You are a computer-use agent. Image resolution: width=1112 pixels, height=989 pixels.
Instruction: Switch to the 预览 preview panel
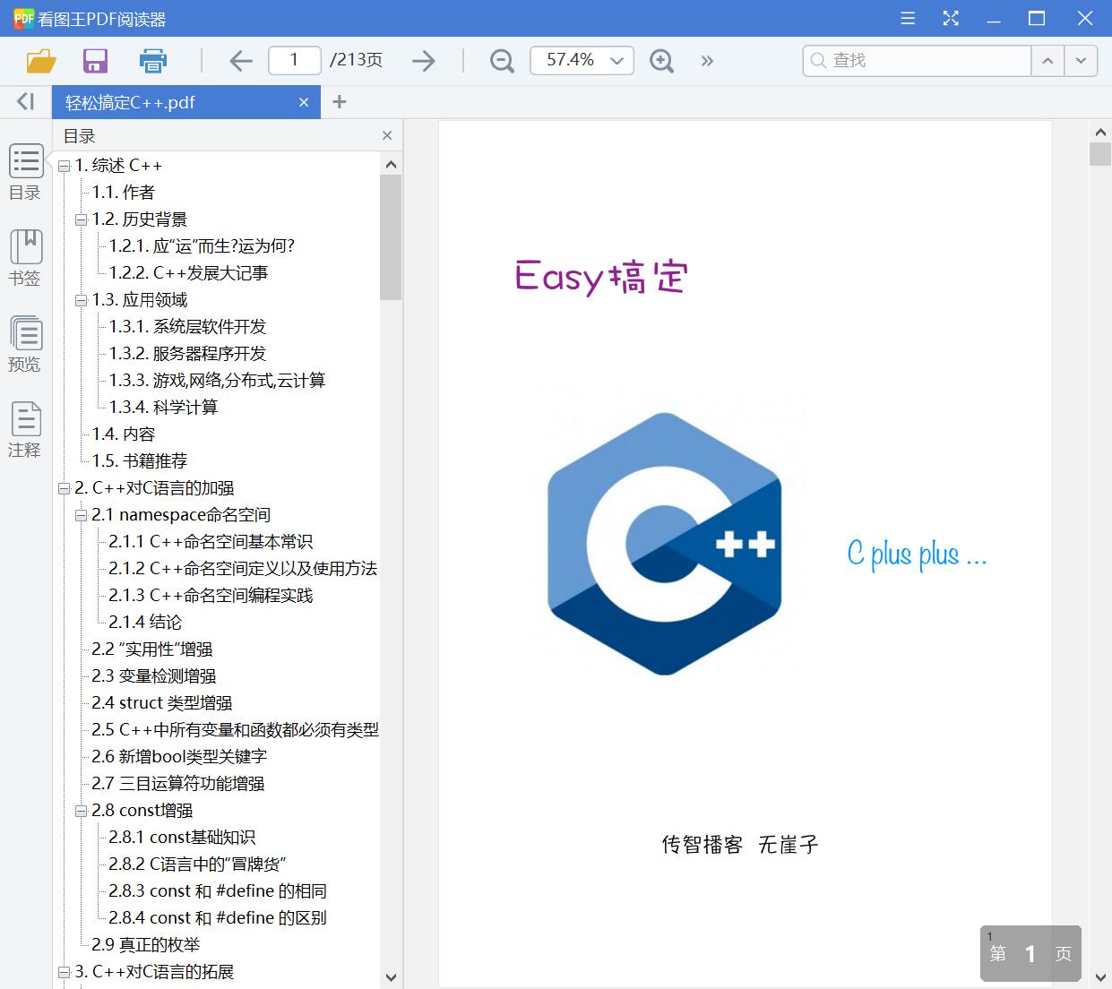pyautogui.click(x=25, y=343)
